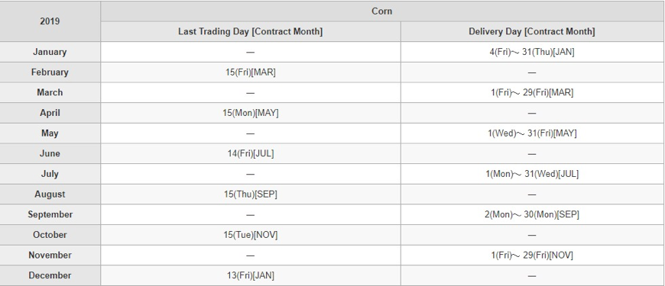Click the 13(Fri)[JAN] trading day cell

[250, 275]
